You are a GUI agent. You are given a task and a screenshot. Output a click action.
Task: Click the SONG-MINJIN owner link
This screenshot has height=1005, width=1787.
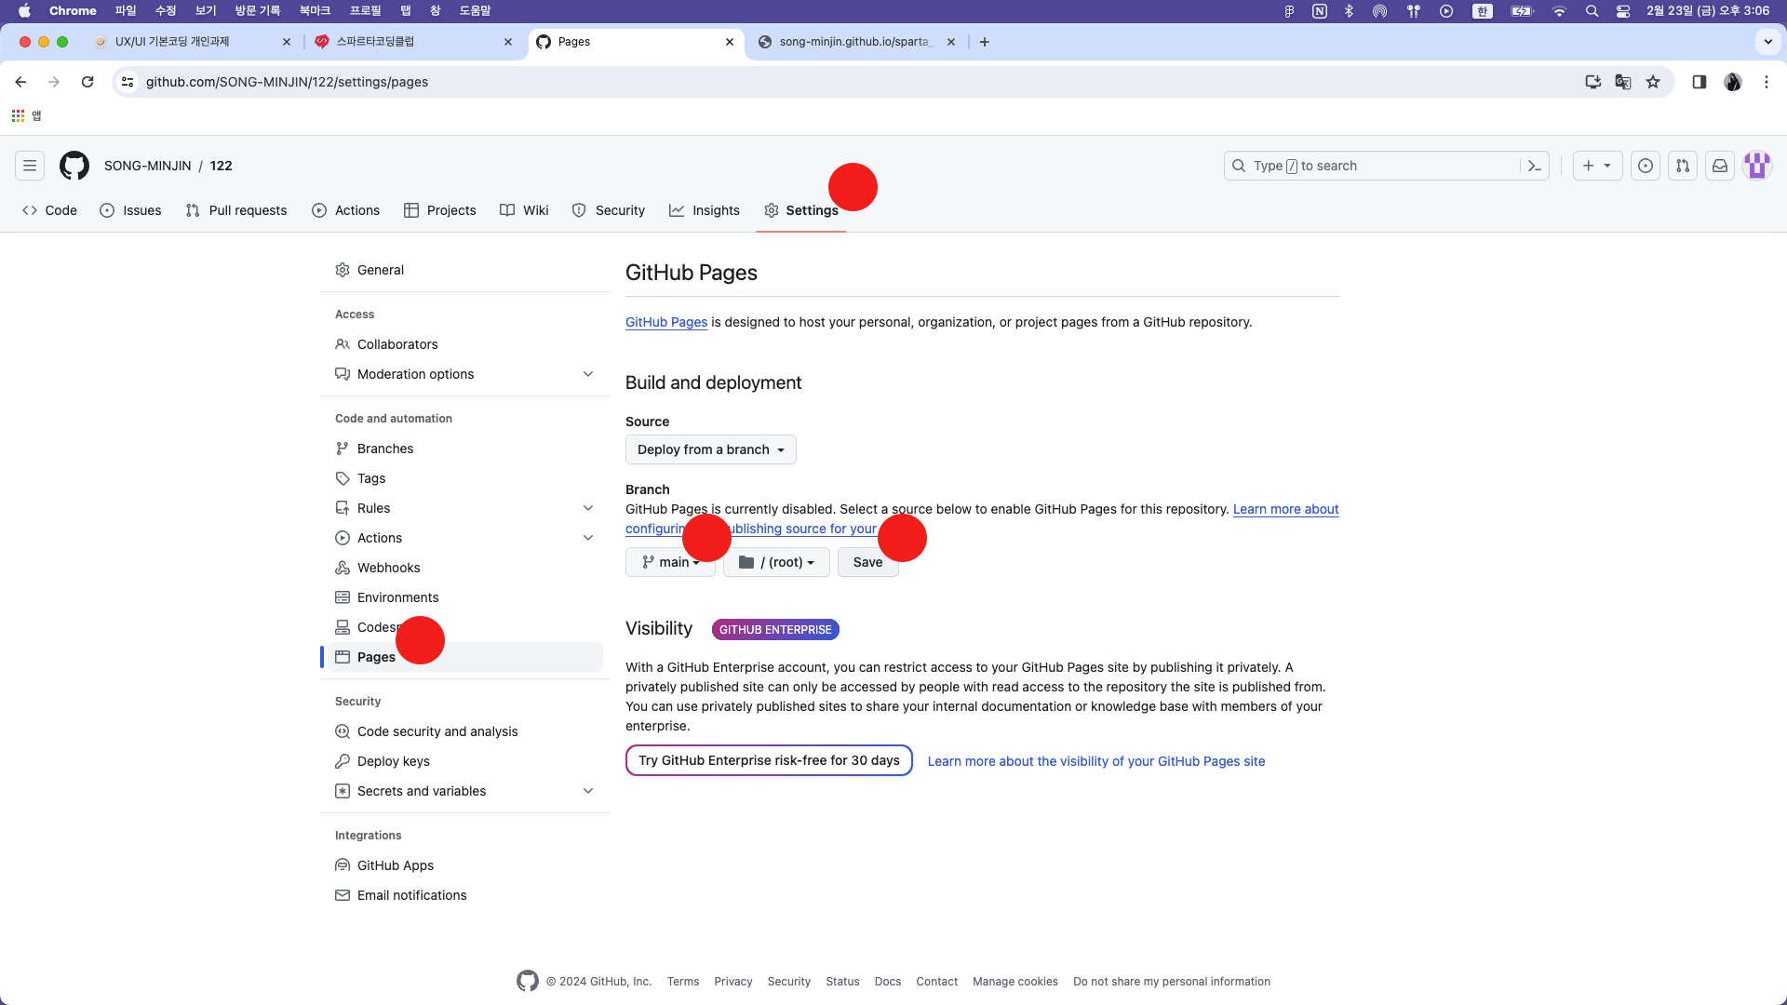pyautogui.click(x=148, y=166)
